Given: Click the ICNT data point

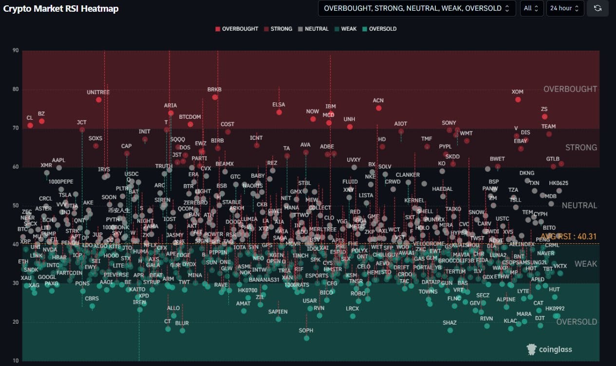Looking at the screenshot, I should pos(257,146).
